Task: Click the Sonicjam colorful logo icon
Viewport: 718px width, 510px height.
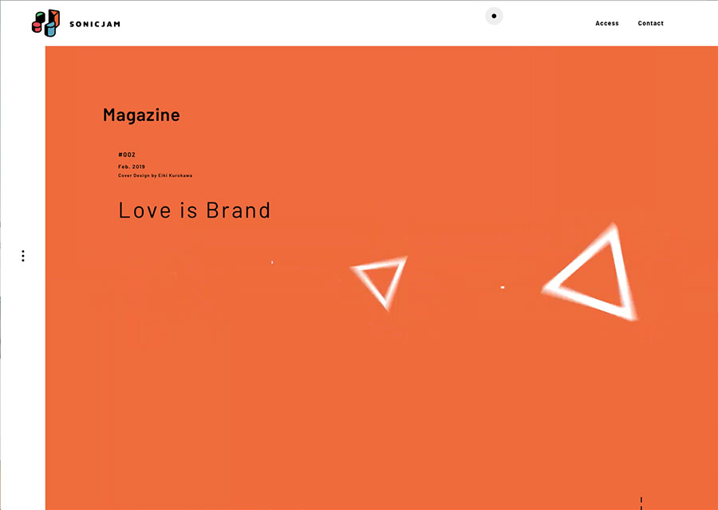Action: [x=45, y=23]
